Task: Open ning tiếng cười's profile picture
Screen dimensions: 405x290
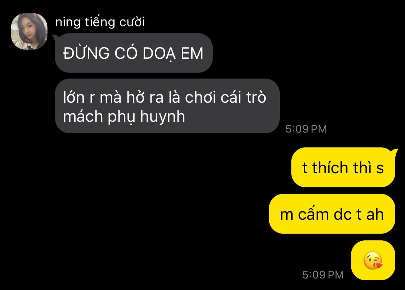Action: [29, 31]
